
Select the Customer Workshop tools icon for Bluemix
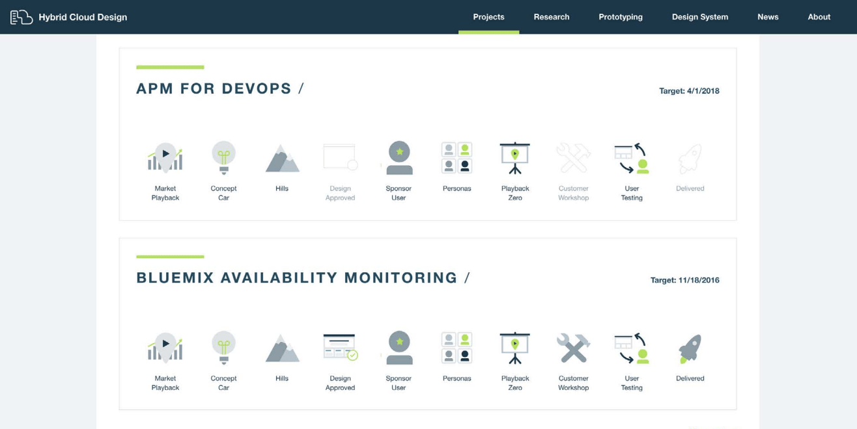(x=573, y=346)
